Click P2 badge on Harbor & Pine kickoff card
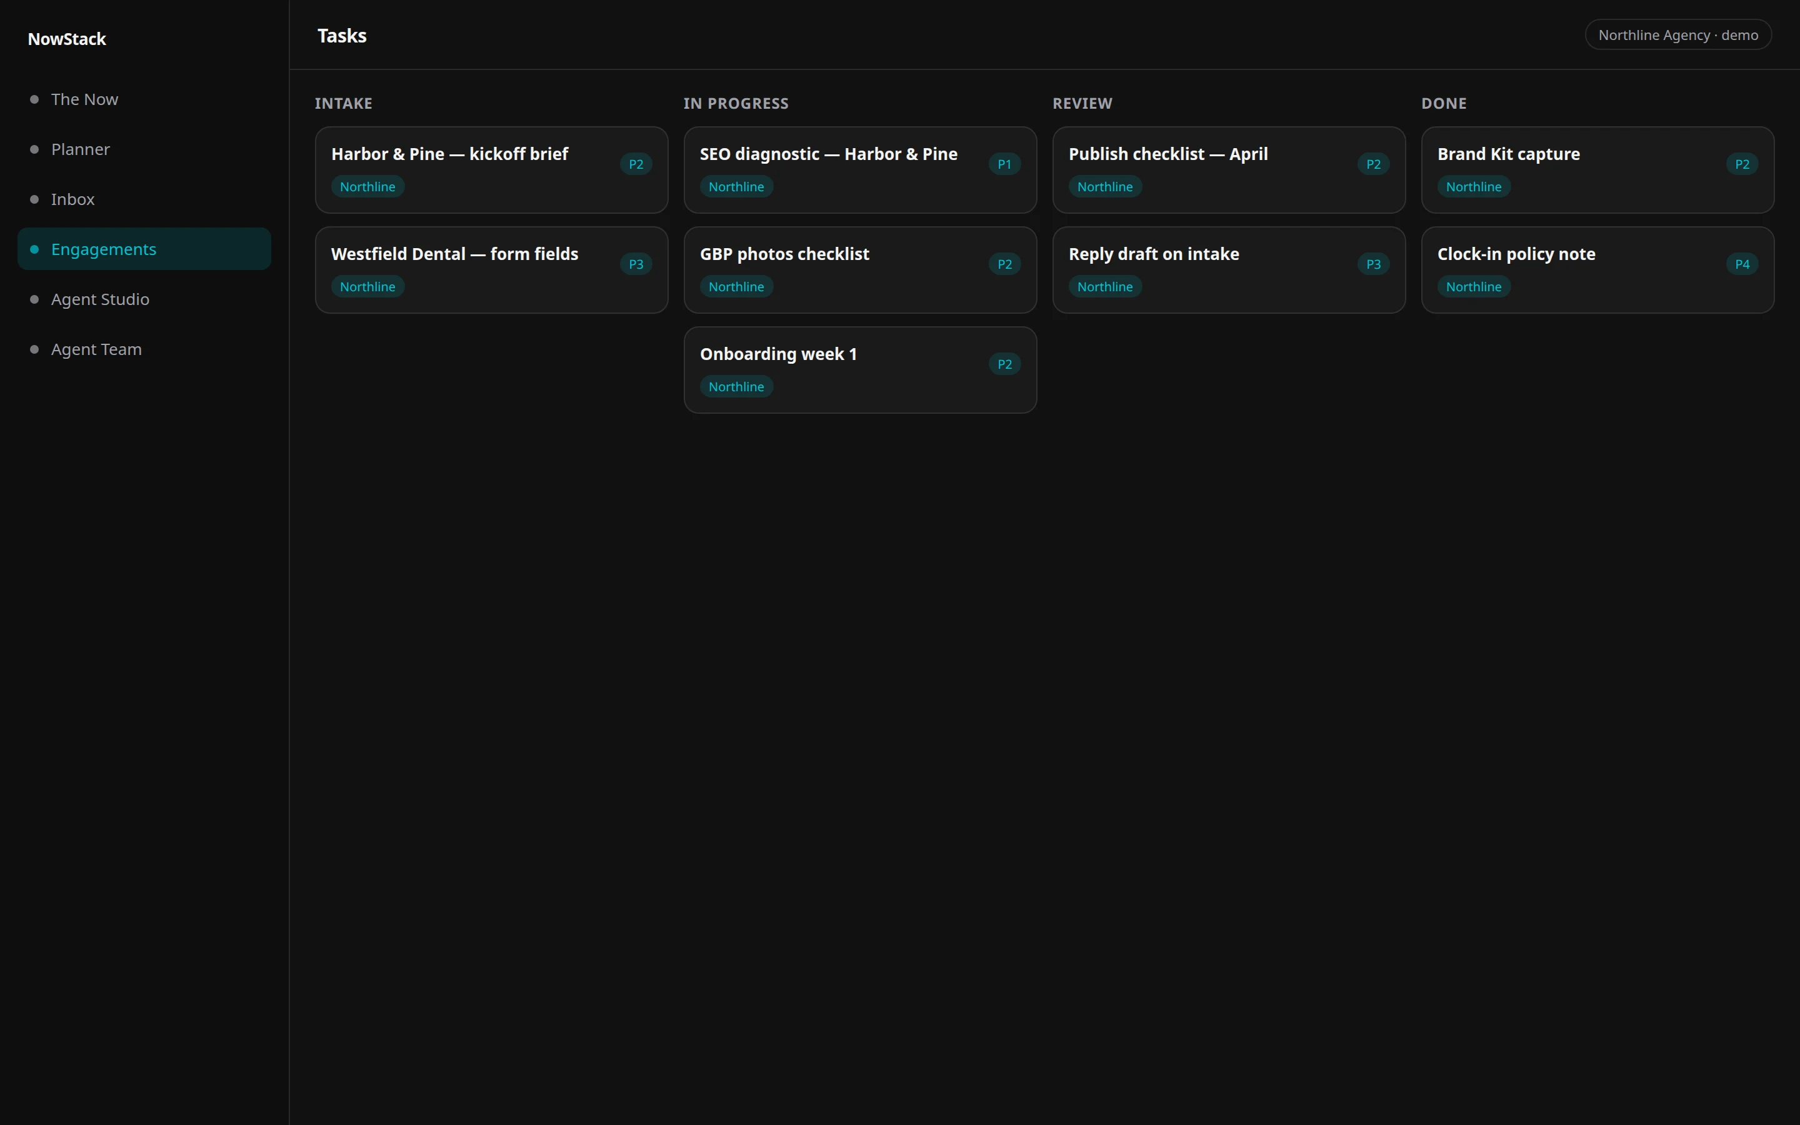This screenshot has width=1800, height=1125. (636, 164)
